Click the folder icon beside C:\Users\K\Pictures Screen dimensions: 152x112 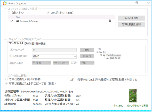(18, 21)
